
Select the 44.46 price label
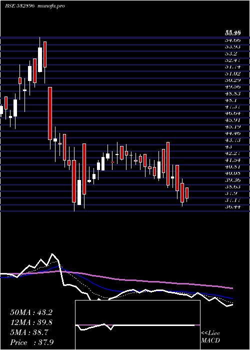(x=233, y=133)
